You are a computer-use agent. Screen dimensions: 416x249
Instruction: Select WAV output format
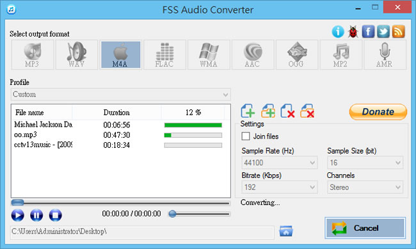77,54
